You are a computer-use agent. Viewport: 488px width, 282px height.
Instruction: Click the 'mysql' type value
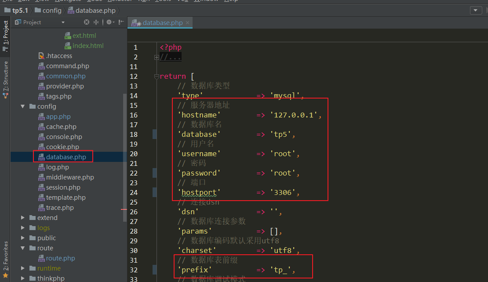tap(285, 95)
